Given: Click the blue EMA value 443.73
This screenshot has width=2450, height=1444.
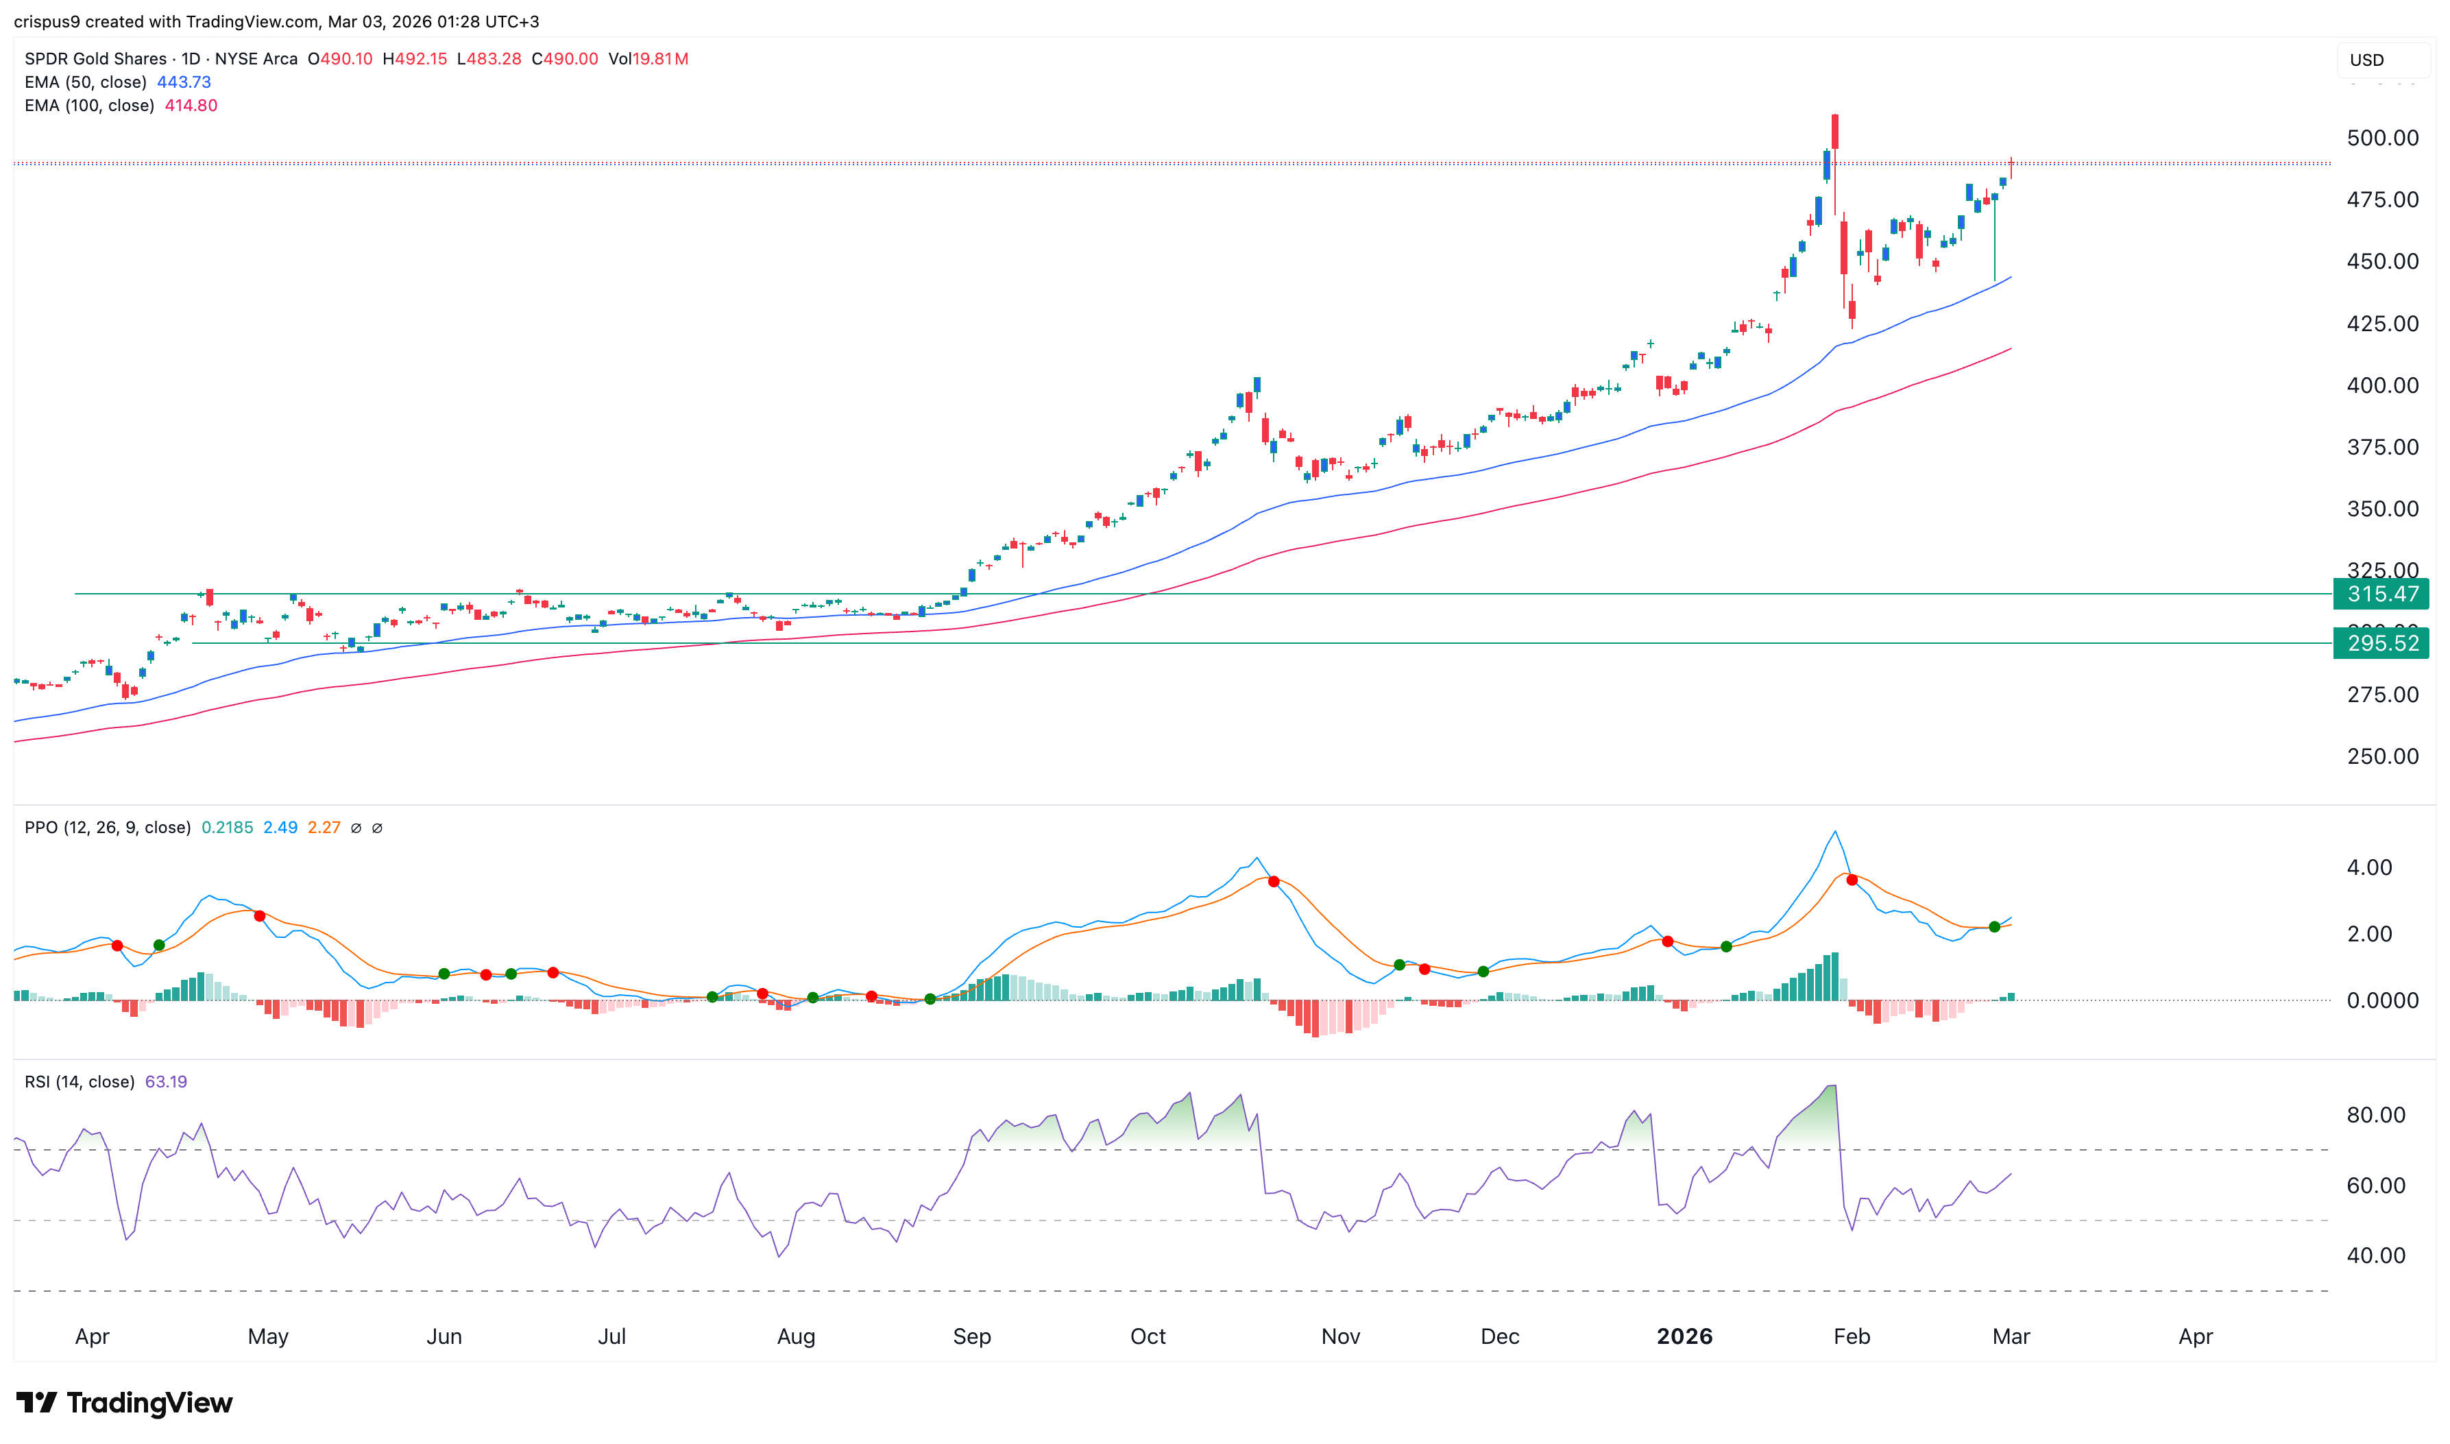Looking at the screenshot, I should tap(185, 83).
